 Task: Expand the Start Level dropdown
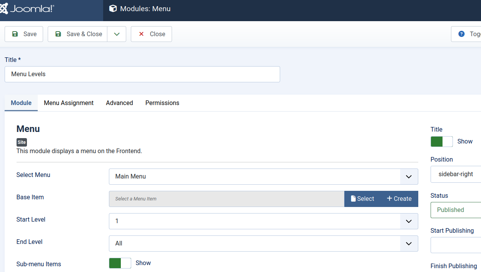pos(263,221)
